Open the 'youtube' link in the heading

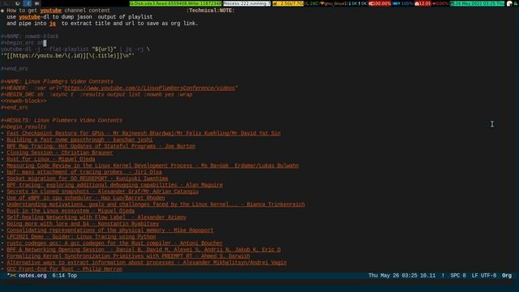(50, 11)
